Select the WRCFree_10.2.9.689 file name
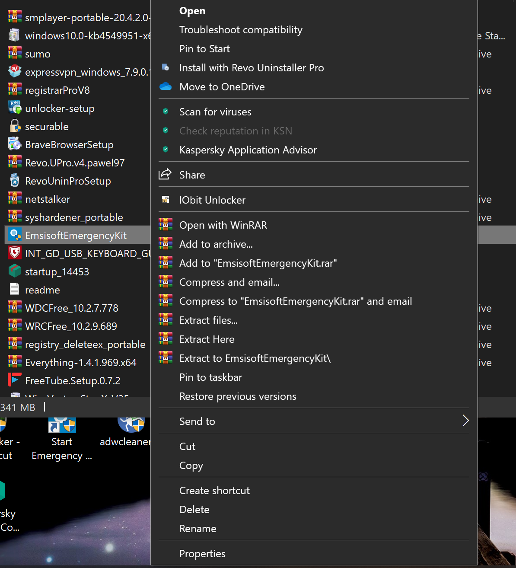This screenshot has width=516, height=568. click(x=71, y=326)
